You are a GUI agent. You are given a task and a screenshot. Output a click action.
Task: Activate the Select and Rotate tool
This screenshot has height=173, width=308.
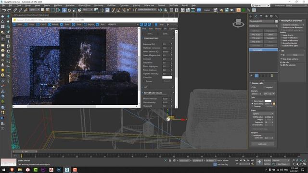pos(69,10)
